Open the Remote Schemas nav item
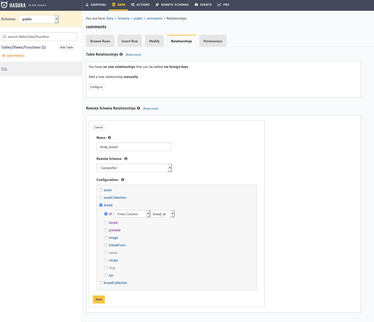374x322 pixels. coord(172,5)
